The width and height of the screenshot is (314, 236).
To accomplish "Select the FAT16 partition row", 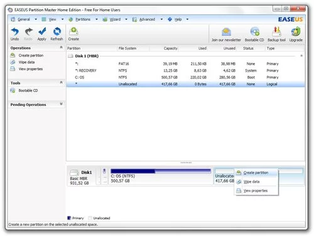I will [185, 63].
